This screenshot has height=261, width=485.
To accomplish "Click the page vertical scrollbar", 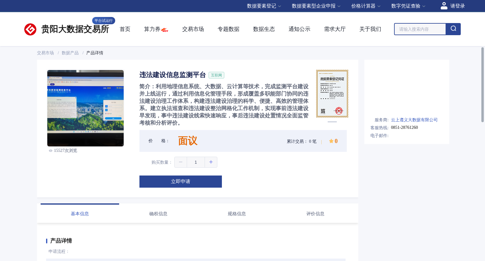I will 483,85.
